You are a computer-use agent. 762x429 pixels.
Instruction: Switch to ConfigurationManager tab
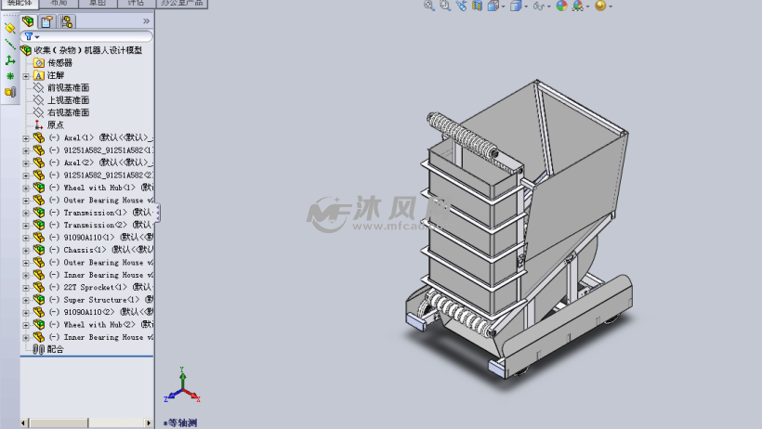(67, 21)
